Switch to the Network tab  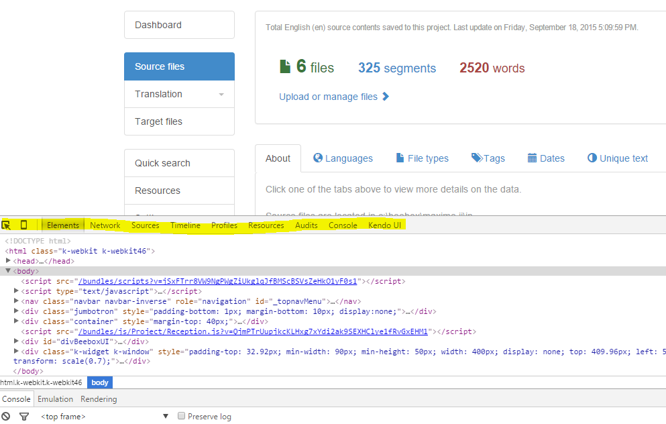[105, 225]
